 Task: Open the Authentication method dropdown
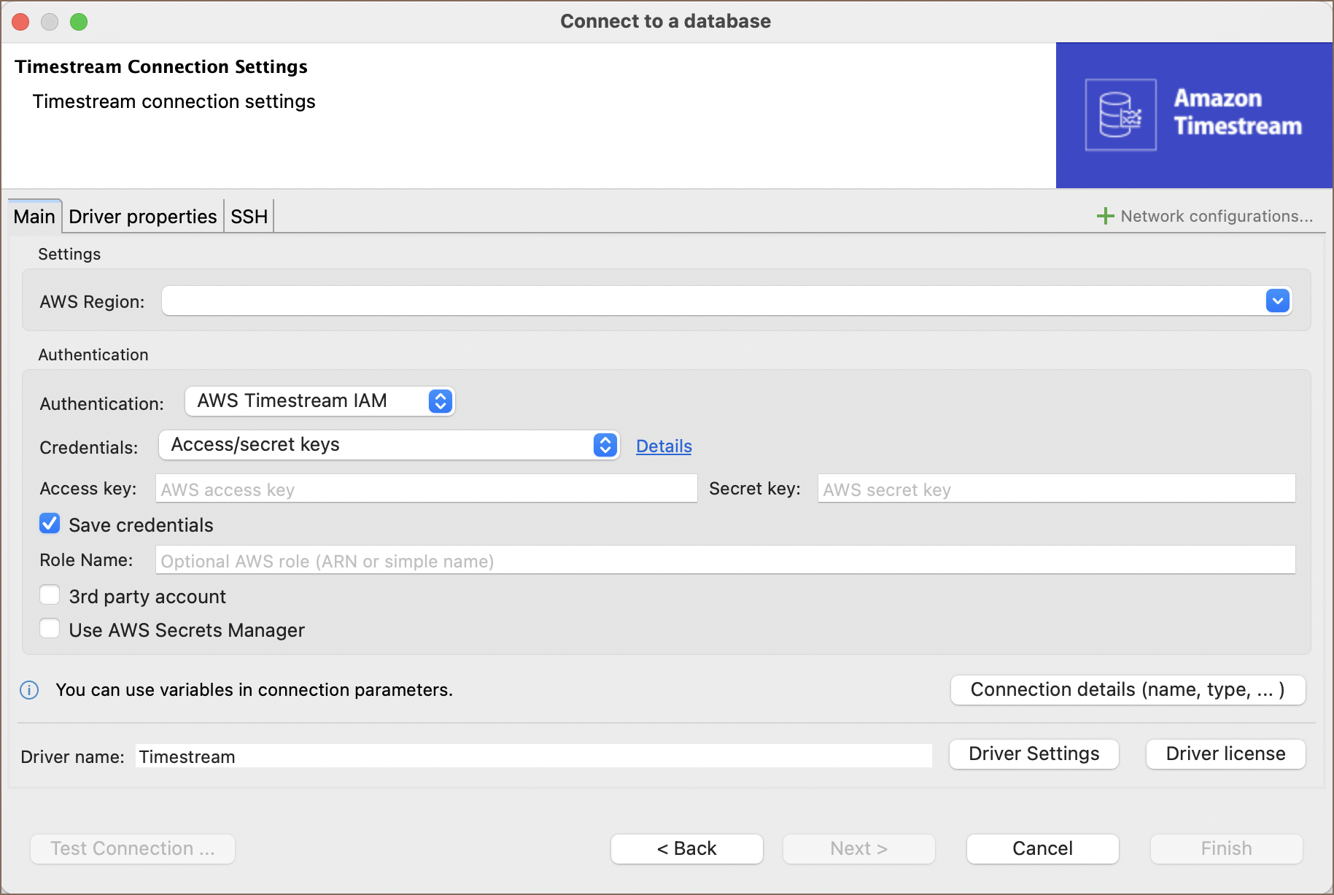pos(440,401)
